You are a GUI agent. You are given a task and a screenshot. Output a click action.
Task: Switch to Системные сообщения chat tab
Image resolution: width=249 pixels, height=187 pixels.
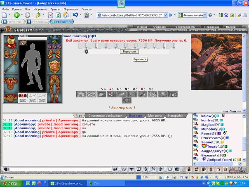tap(105, 116)
